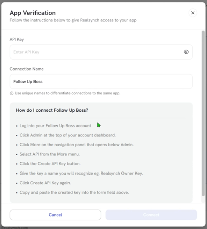
Task: Click the Enter API Key field
Action: coord(101,52)
